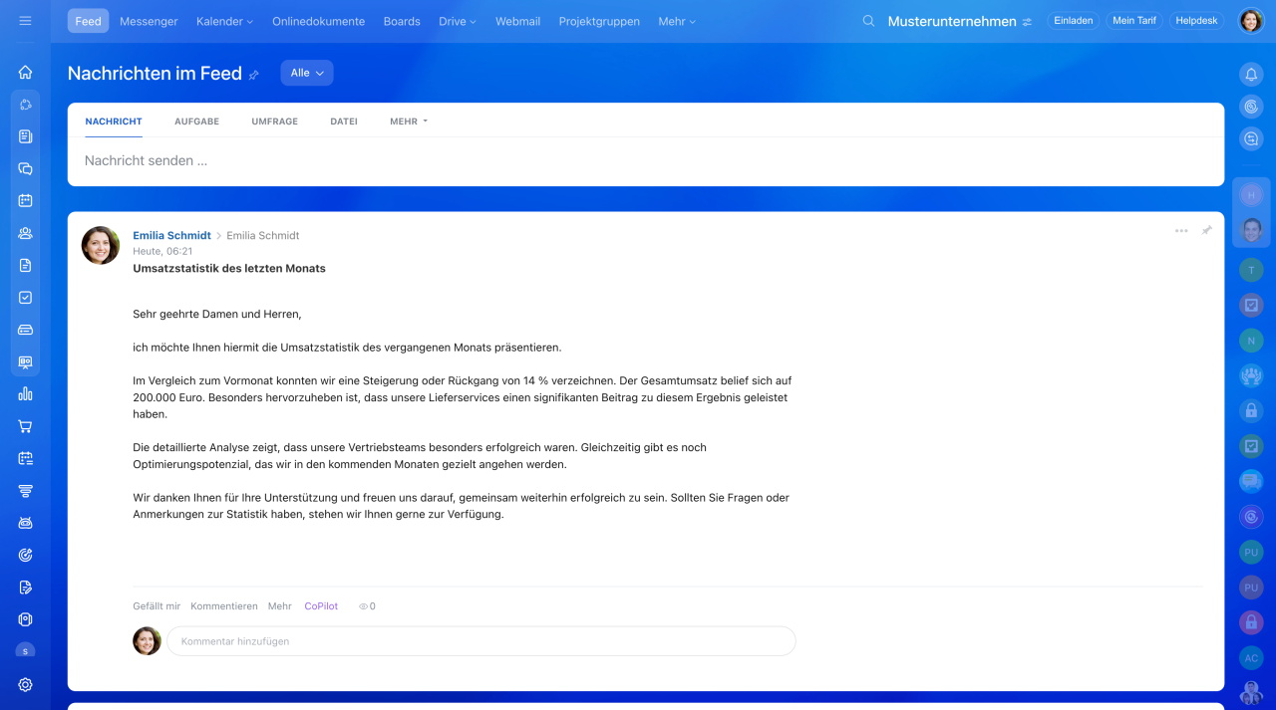Click the Mein Tarif button
The width and height of the screenshot is (1276, 710).
click(x=1134, y=21)
